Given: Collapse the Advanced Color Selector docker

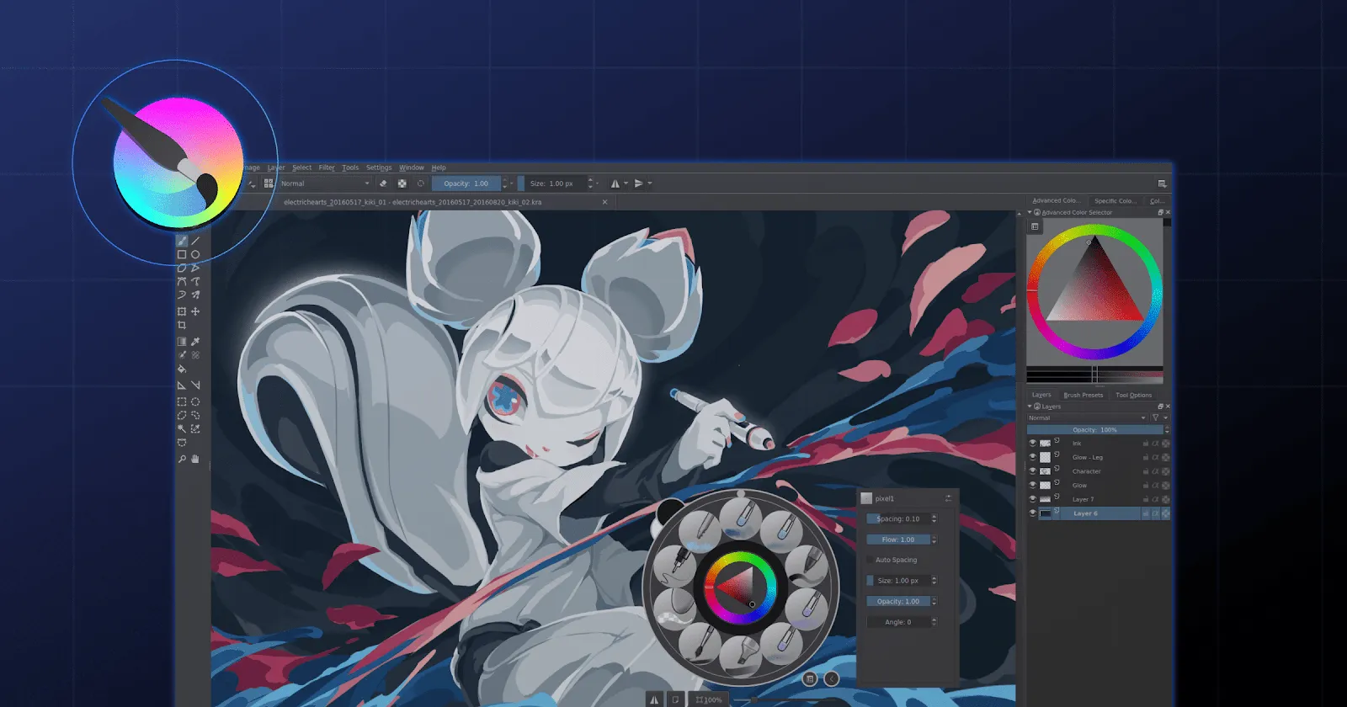Looking at the screenshot, I should pos(1030,212).
